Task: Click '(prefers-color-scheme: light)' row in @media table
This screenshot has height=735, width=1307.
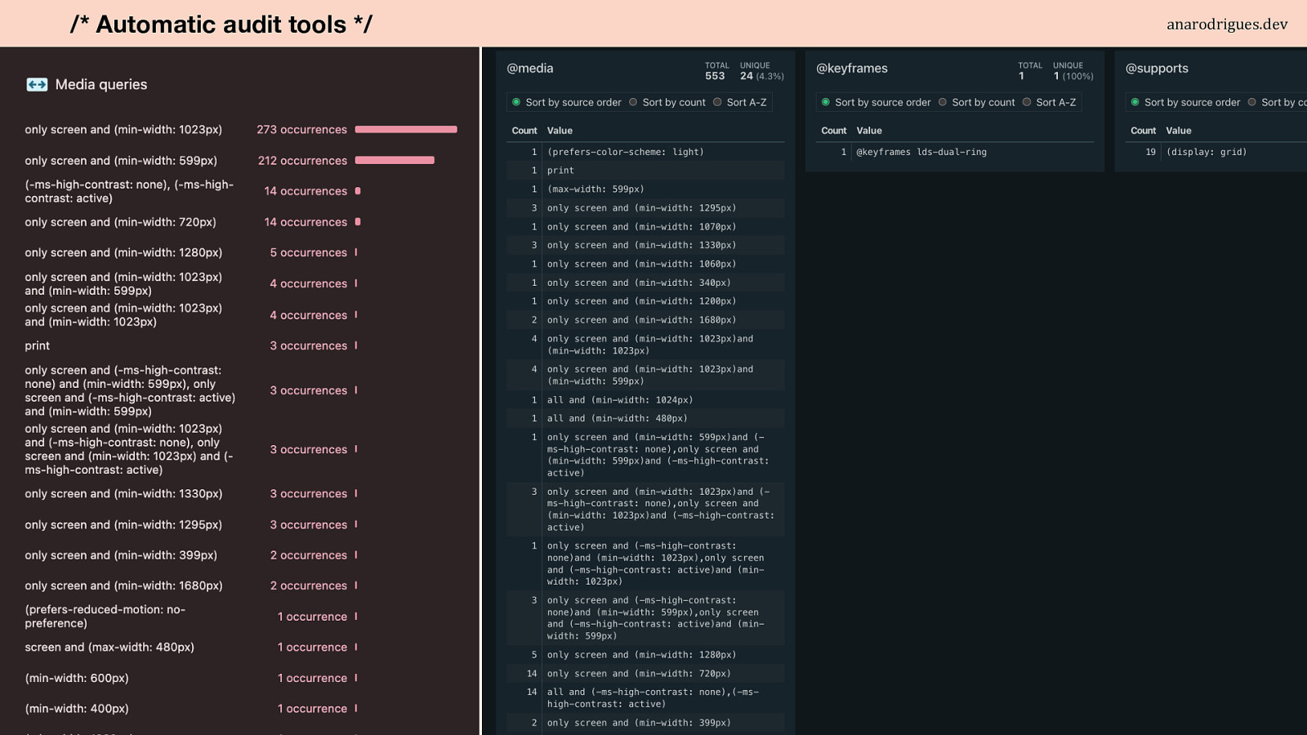Action: coord(645,152)
